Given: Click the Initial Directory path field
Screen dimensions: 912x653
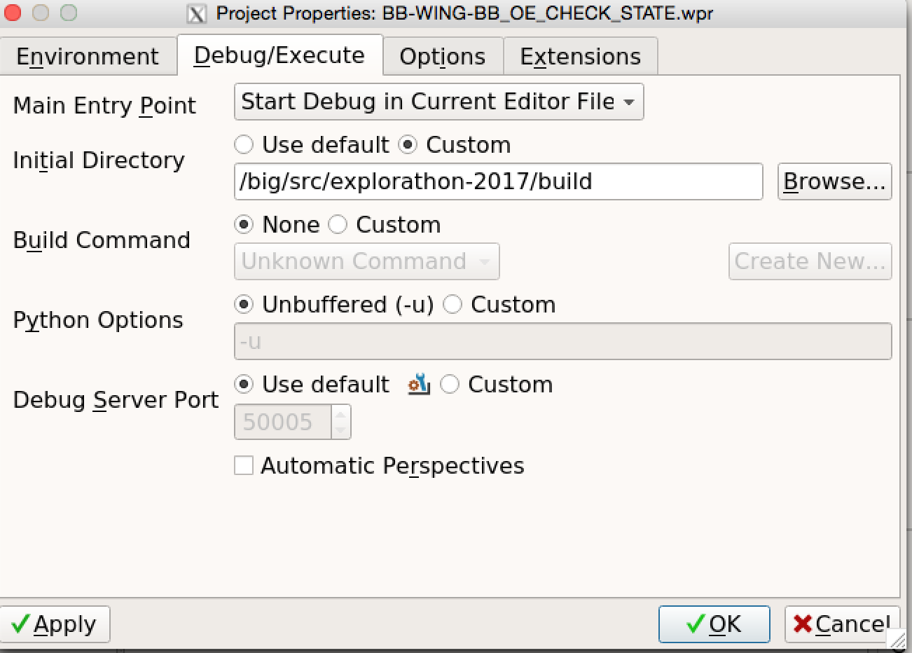Looking at the screenshot, I should 498,181.
